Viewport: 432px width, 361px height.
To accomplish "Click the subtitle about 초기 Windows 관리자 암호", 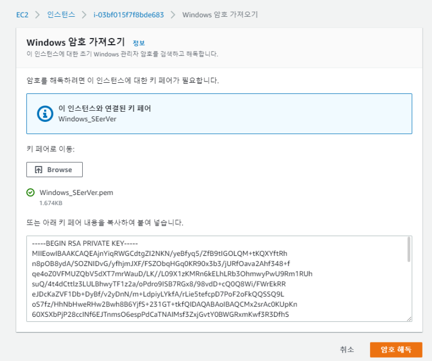I will 122,54.
